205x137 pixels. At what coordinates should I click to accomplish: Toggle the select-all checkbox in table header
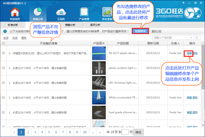tap(3, 43)
